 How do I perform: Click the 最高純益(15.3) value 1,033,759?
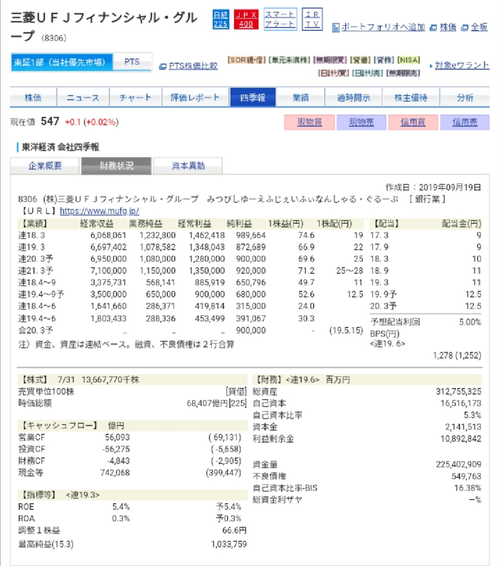pos(229,544)
